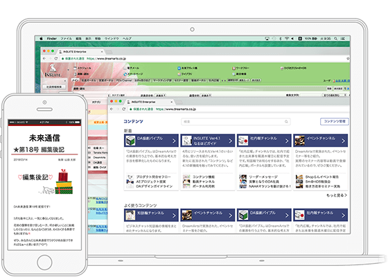Open the 共有アドレス帳 address book icon
The image size is (388, 277).
[179, 68]
